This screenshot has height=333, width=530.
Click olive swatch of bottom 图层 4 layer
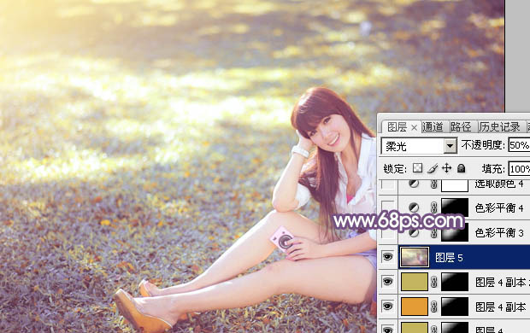[x=415, y=328]
